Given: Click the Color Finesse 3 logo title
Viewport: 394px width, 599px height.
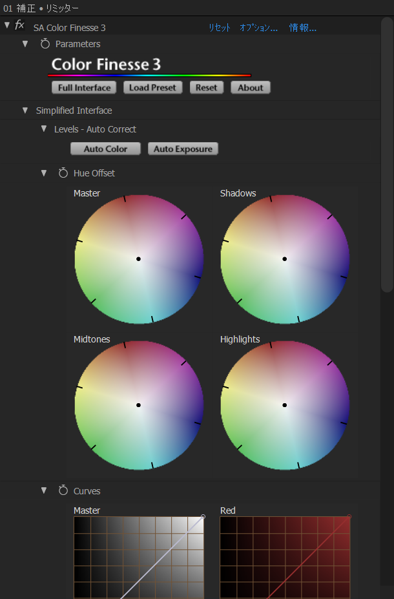Looking at the screenshot, I should pyautogui.click(x=106, y=64).
